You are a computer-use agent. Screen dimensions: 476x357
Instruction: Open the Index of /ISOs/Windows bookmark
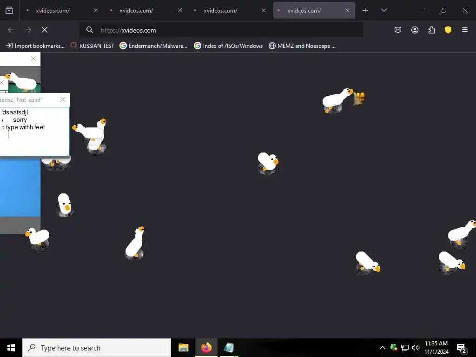coord(228,46)
